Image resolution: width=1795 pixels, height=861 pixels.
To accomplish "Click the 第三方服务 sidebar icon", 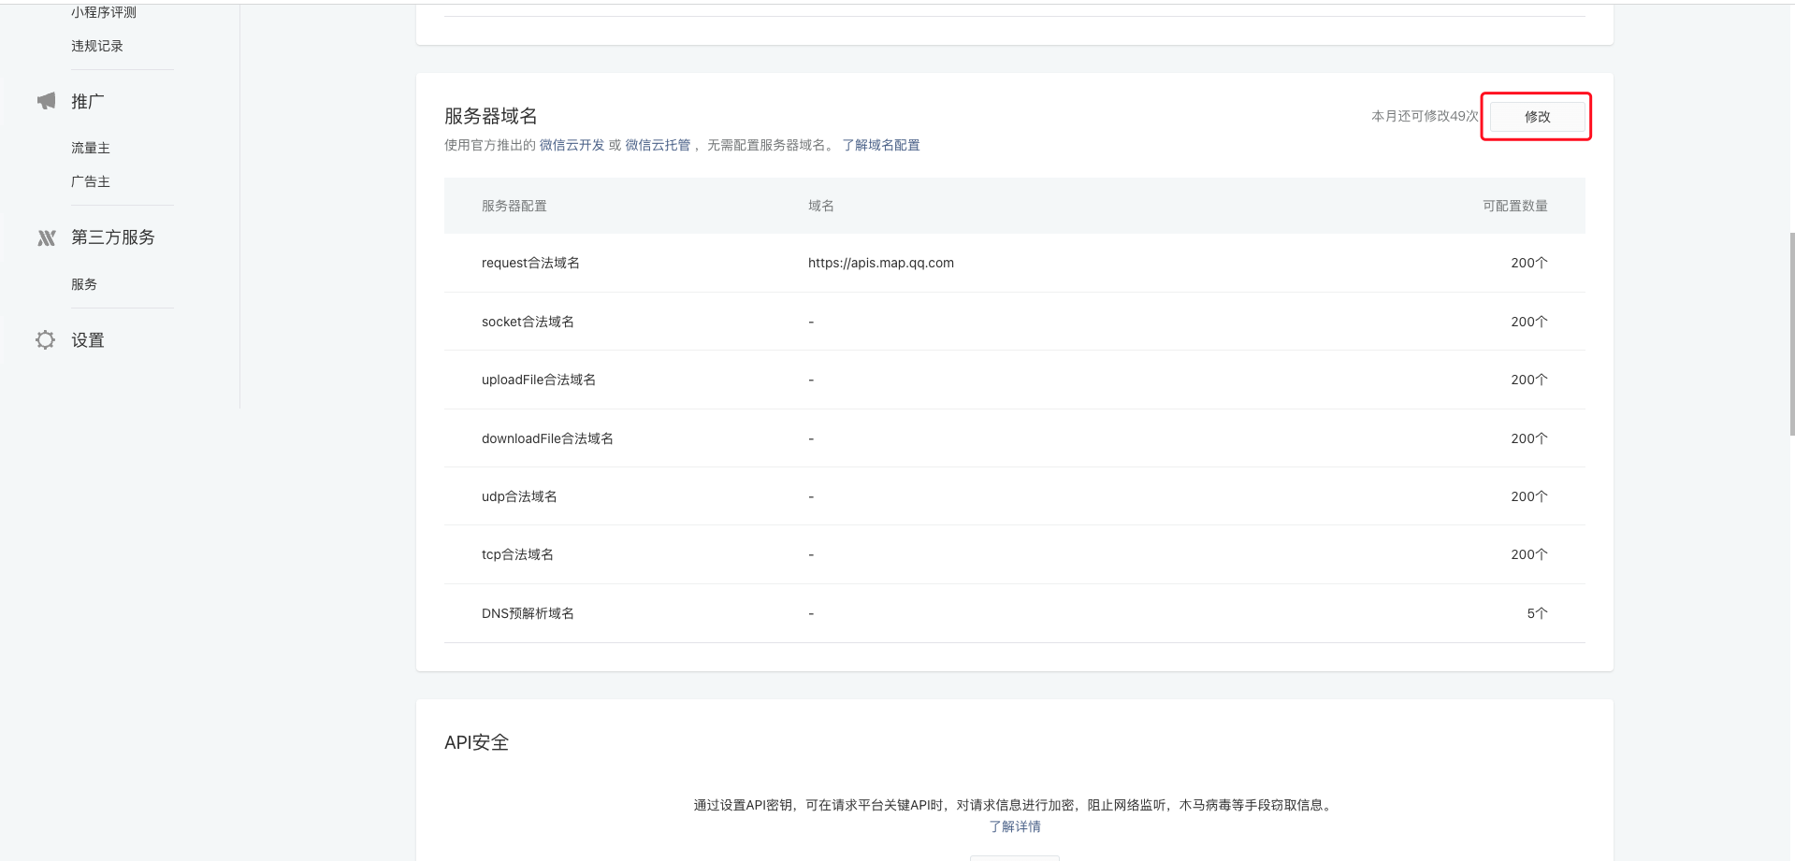I will [46, 237].
